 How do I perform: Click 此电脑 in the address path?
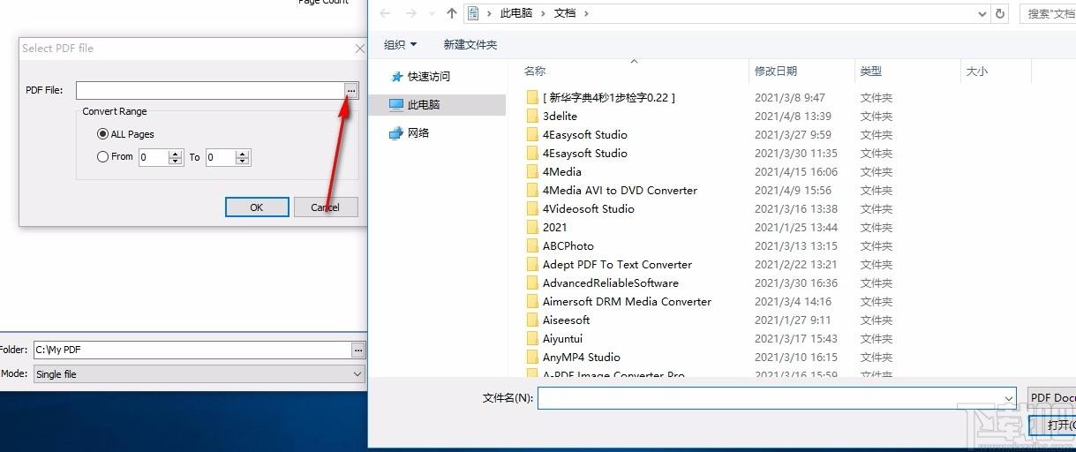(516, 13)
